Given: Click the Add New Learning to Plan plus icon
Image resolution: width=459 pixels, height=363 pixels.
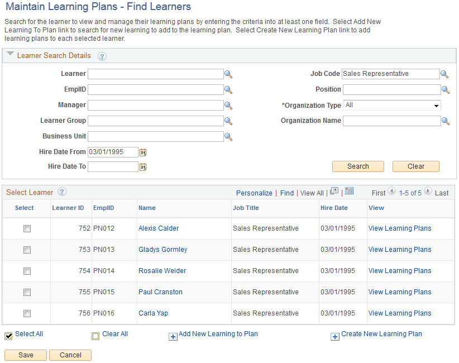Looking at the screenshot, I should click(x=173, y=337).
